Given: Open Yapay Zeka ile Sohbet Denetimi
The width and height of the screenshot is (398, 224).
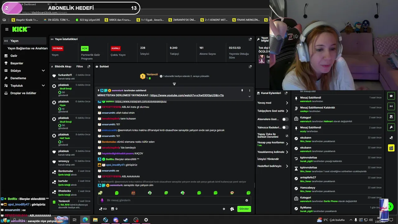Looking at the screenshot, I should point(272,135).
